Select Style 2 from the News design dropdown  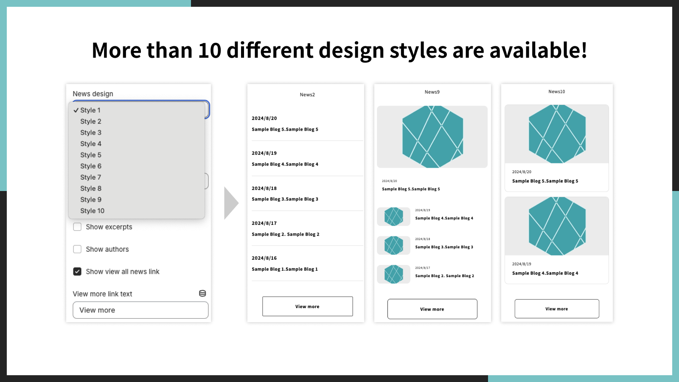[x=90, y=121]
